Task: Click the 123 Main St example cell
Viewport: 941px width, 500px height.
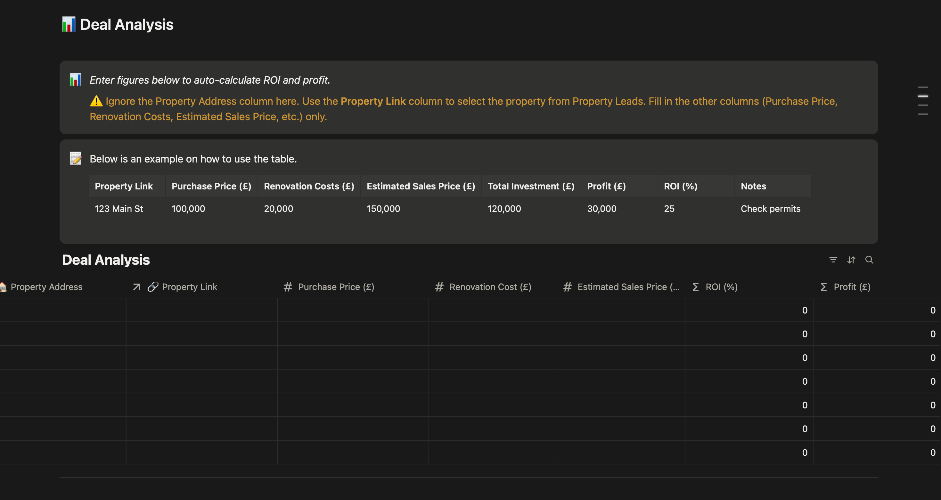Action: (x=119, y=209)
